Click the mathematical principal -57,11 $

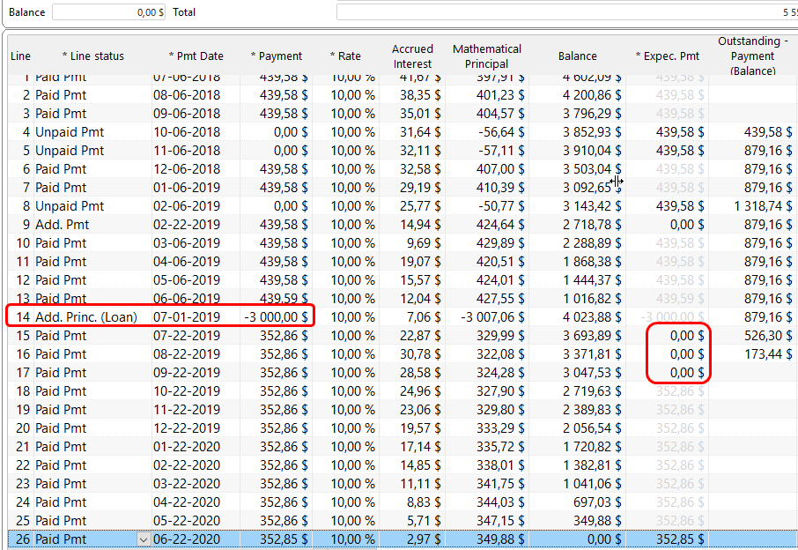501,151
